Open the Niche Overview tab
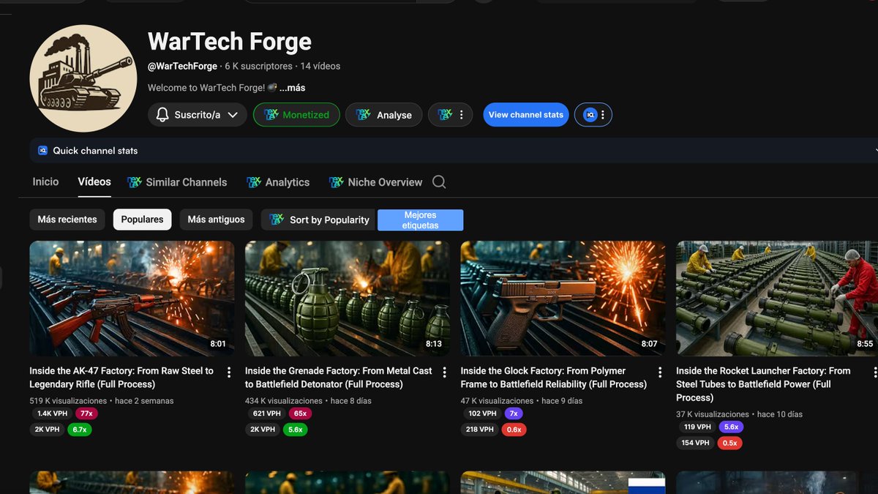Image resolution: width=878 pixels, height=494 pixels. (375, 182)
